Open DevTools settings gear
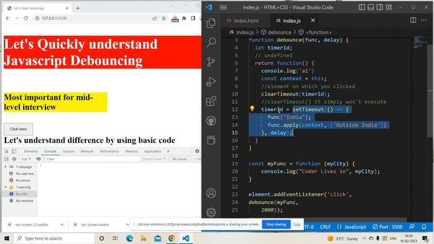Image resolution: width=434 pixels, height=244 pixels. 197,151
